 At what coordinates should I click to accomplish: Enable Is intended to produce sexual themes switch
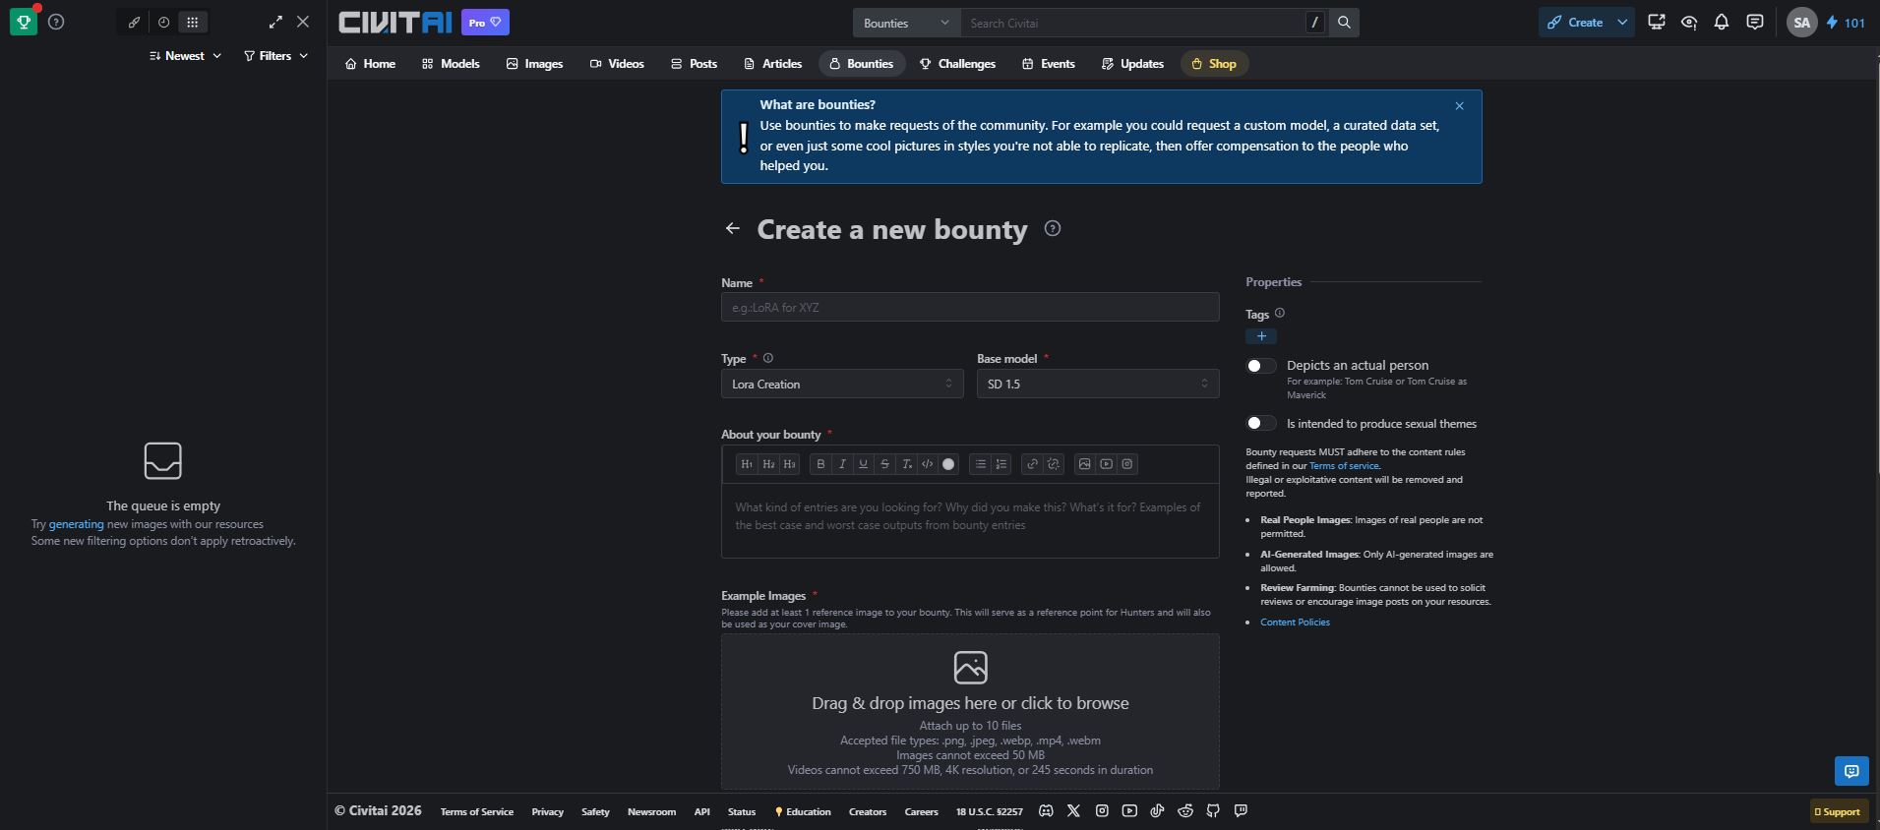pos(1261,423)
